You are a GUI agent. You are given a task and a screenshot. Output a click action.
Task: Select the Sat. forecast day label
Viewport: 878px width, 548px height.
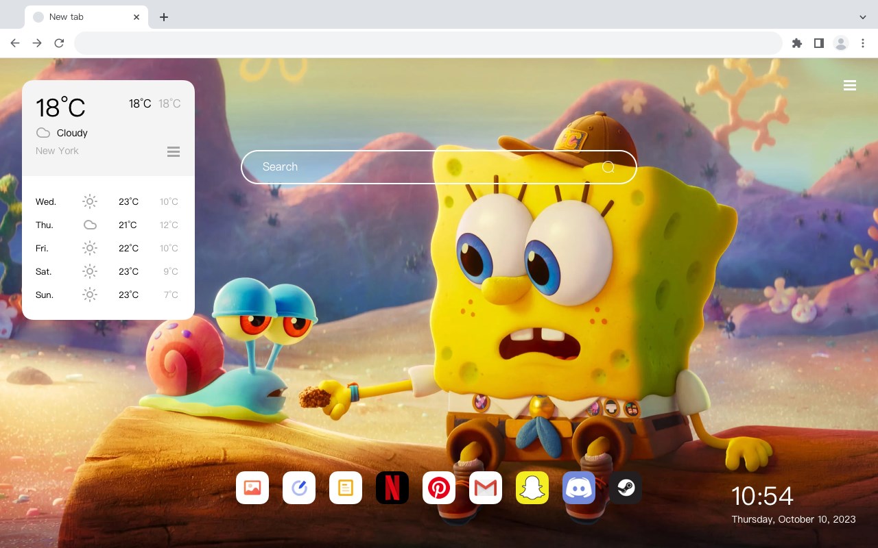tap(44, 271)
